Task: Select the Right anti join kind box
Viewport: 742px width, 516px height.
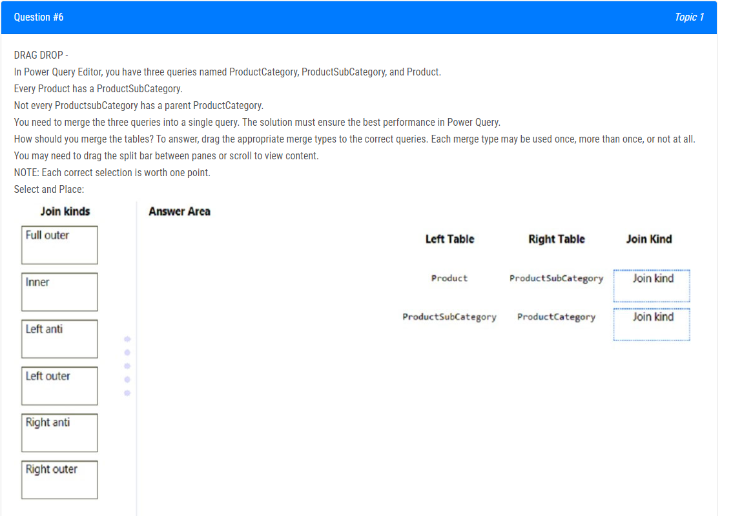Action: click(x=59, y=432)
